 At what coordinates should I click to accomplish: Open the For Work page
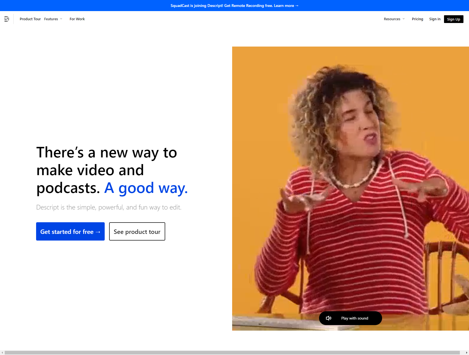77,19
